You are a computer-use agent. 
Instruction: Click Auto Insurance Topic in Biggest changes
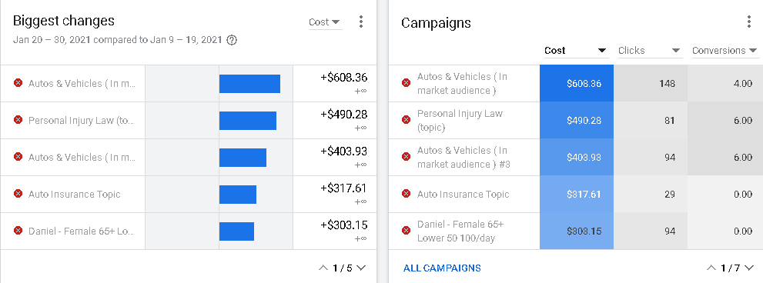point(75,194)
